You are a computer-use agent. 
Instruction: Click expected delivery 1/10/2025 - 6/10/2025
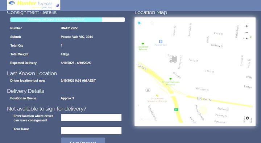pyautogui.click(x=76, y=63)
